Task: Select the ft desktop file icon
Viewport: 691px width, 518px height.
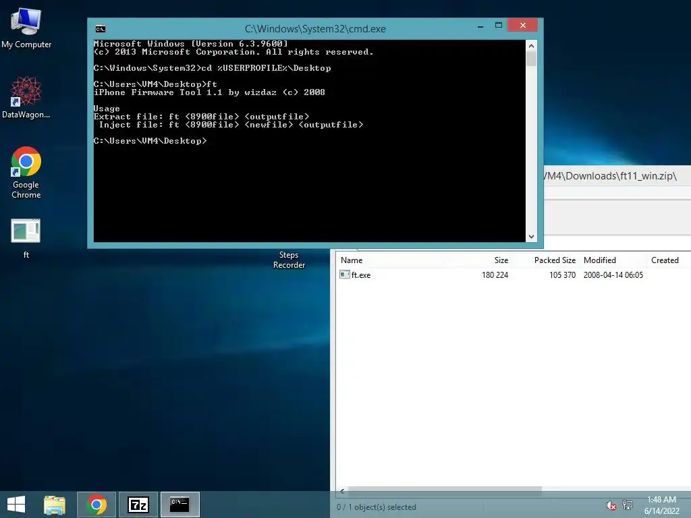Action: click(x=26, y=238)
